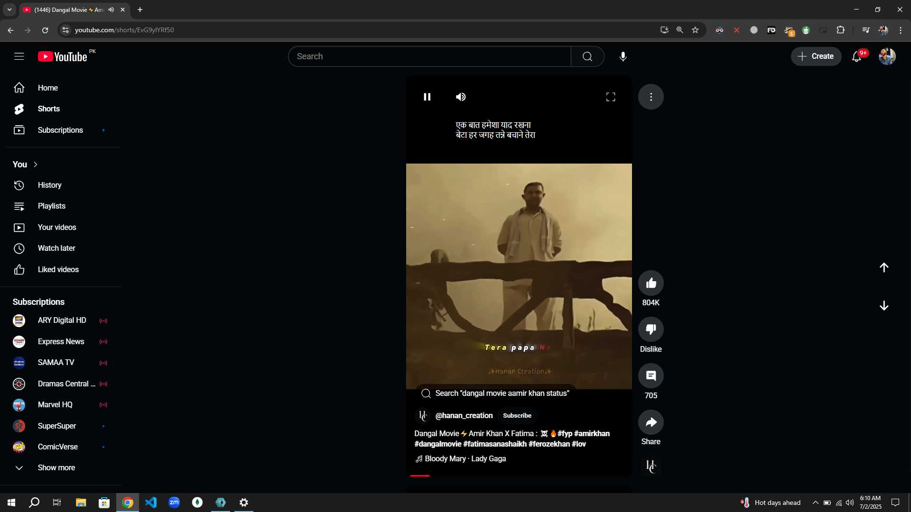Go to YouTube home via logo

click(63, 56)
